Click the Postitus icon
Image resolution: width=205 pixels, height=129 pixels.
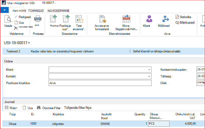54,19
